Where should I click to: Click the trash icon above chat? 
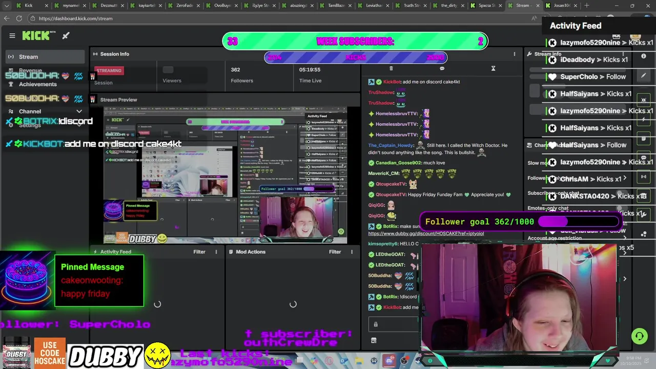click(391, 68)
